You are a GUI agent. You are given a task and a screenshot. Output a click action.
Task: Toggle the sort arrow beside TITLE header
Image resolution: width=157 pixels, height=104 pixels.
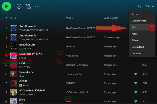tap(19, 18)
